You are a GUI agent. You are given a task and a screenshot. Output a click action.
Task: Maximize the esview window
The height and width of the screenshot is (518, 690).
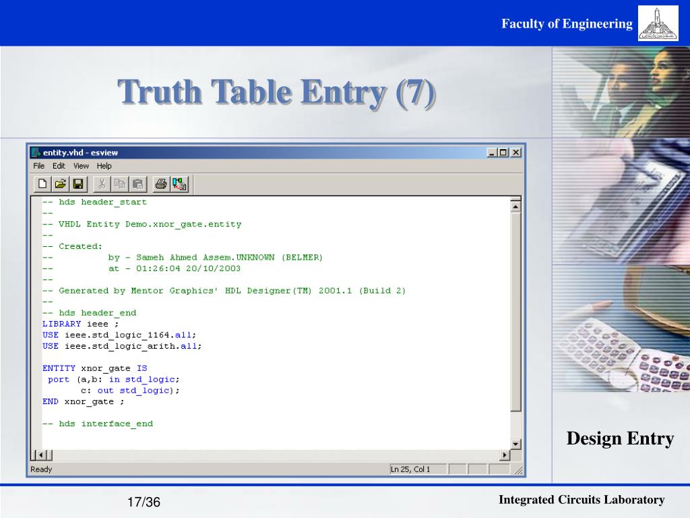pyautogui.click(x=503, y=152)
